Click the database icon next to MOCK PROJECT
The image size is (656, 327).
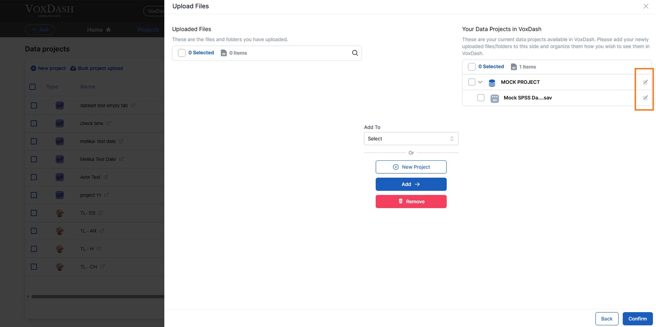point(491,83)
